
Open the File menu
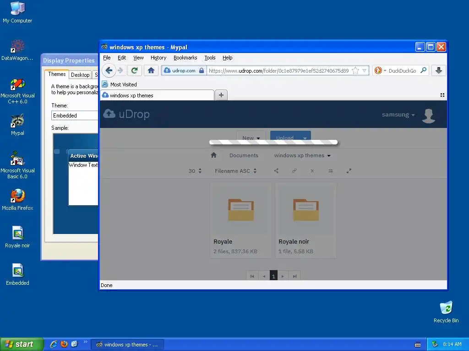tap(107, 58)
